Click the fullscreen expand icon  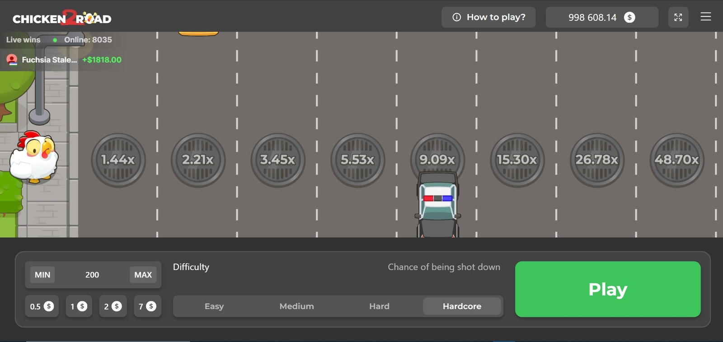678,18
